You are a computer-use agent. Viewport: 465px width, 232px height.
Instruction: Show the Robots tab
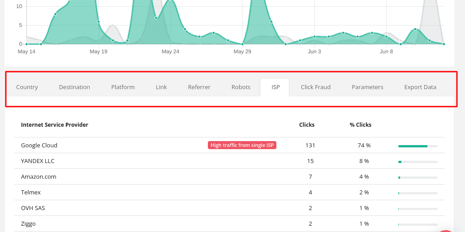click(241, 87)
